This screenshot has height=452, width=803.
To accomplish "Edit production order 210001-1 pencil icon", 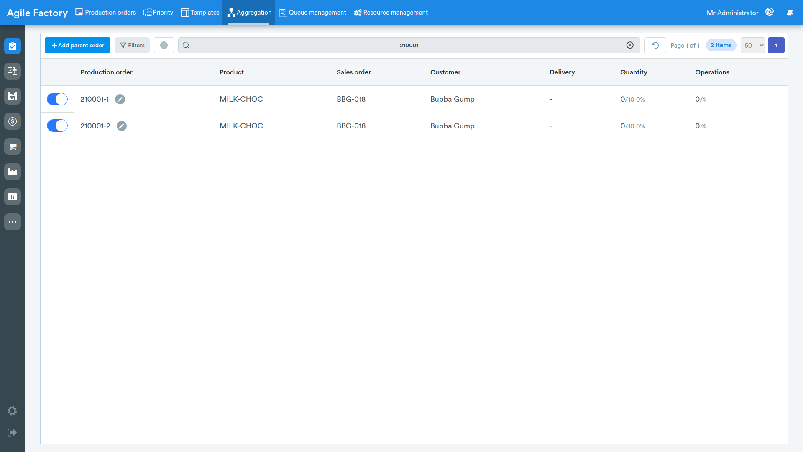I will pos(120,99).
